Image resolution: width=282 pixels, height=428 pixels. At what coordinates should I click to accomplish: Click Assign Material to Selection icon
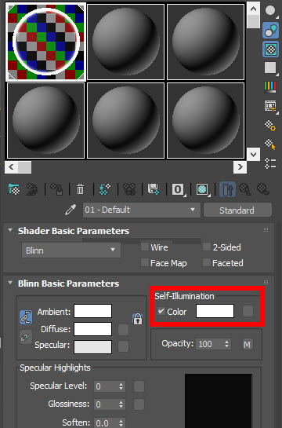(56, 189)
